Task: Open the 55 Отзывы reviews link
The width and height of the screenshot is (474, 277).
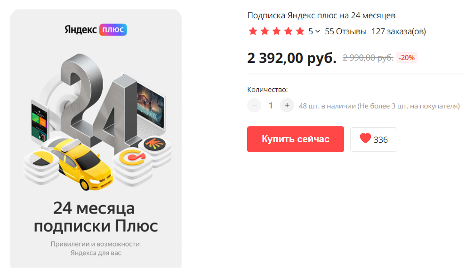Action: point(345,31)
